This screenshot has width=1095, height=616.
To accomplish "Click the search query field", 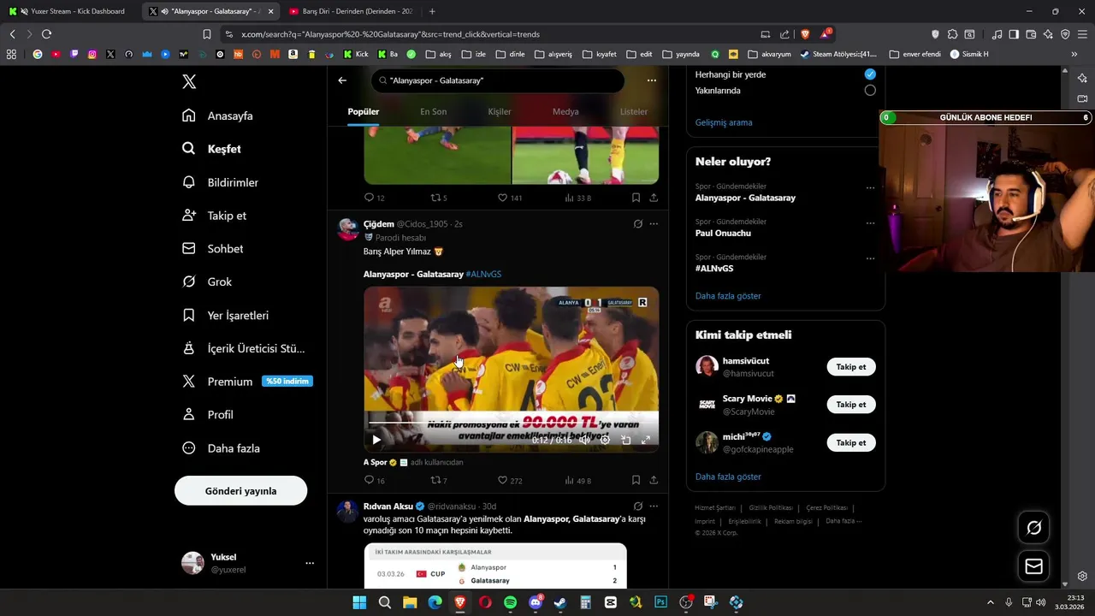I will click(x=498, y=80).
